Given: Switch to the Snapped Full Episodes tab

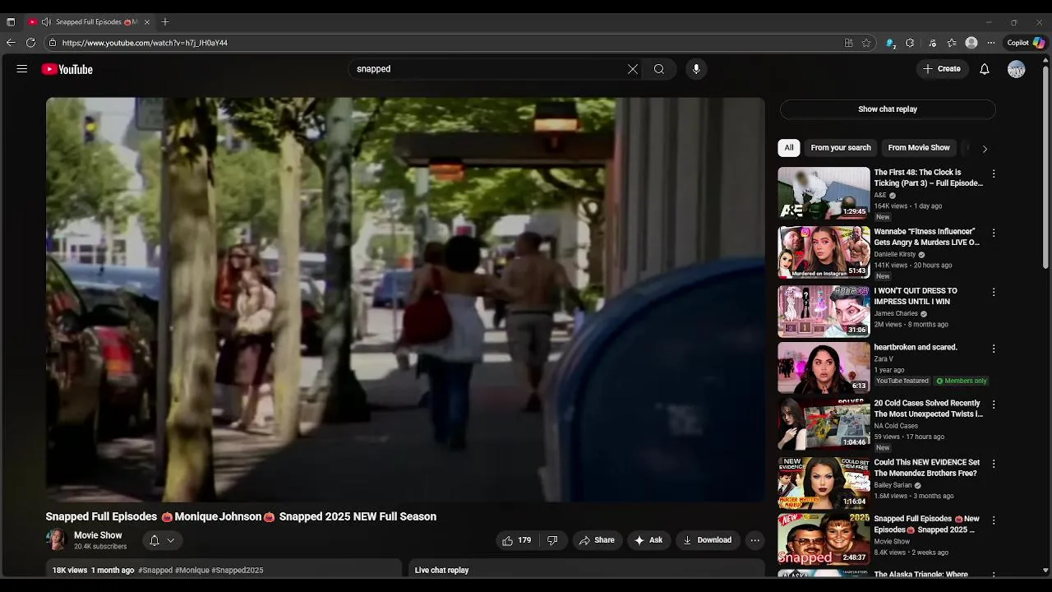Looking at the screenshot, I should point(89,22).
